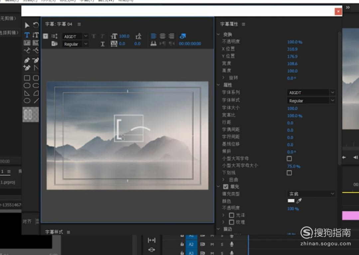
Task: Select the pink clip in timeline
Action: coord(351,215)
